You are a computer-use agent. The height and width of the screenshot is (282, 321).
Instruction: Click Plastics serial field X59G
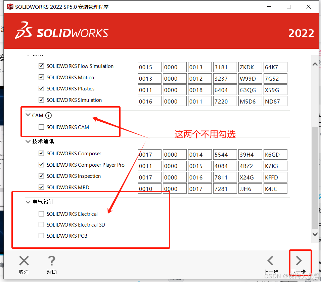pos(275,90)
